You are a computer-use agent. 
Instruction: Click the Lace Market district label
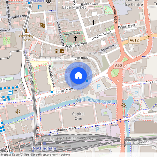[74, 7]
